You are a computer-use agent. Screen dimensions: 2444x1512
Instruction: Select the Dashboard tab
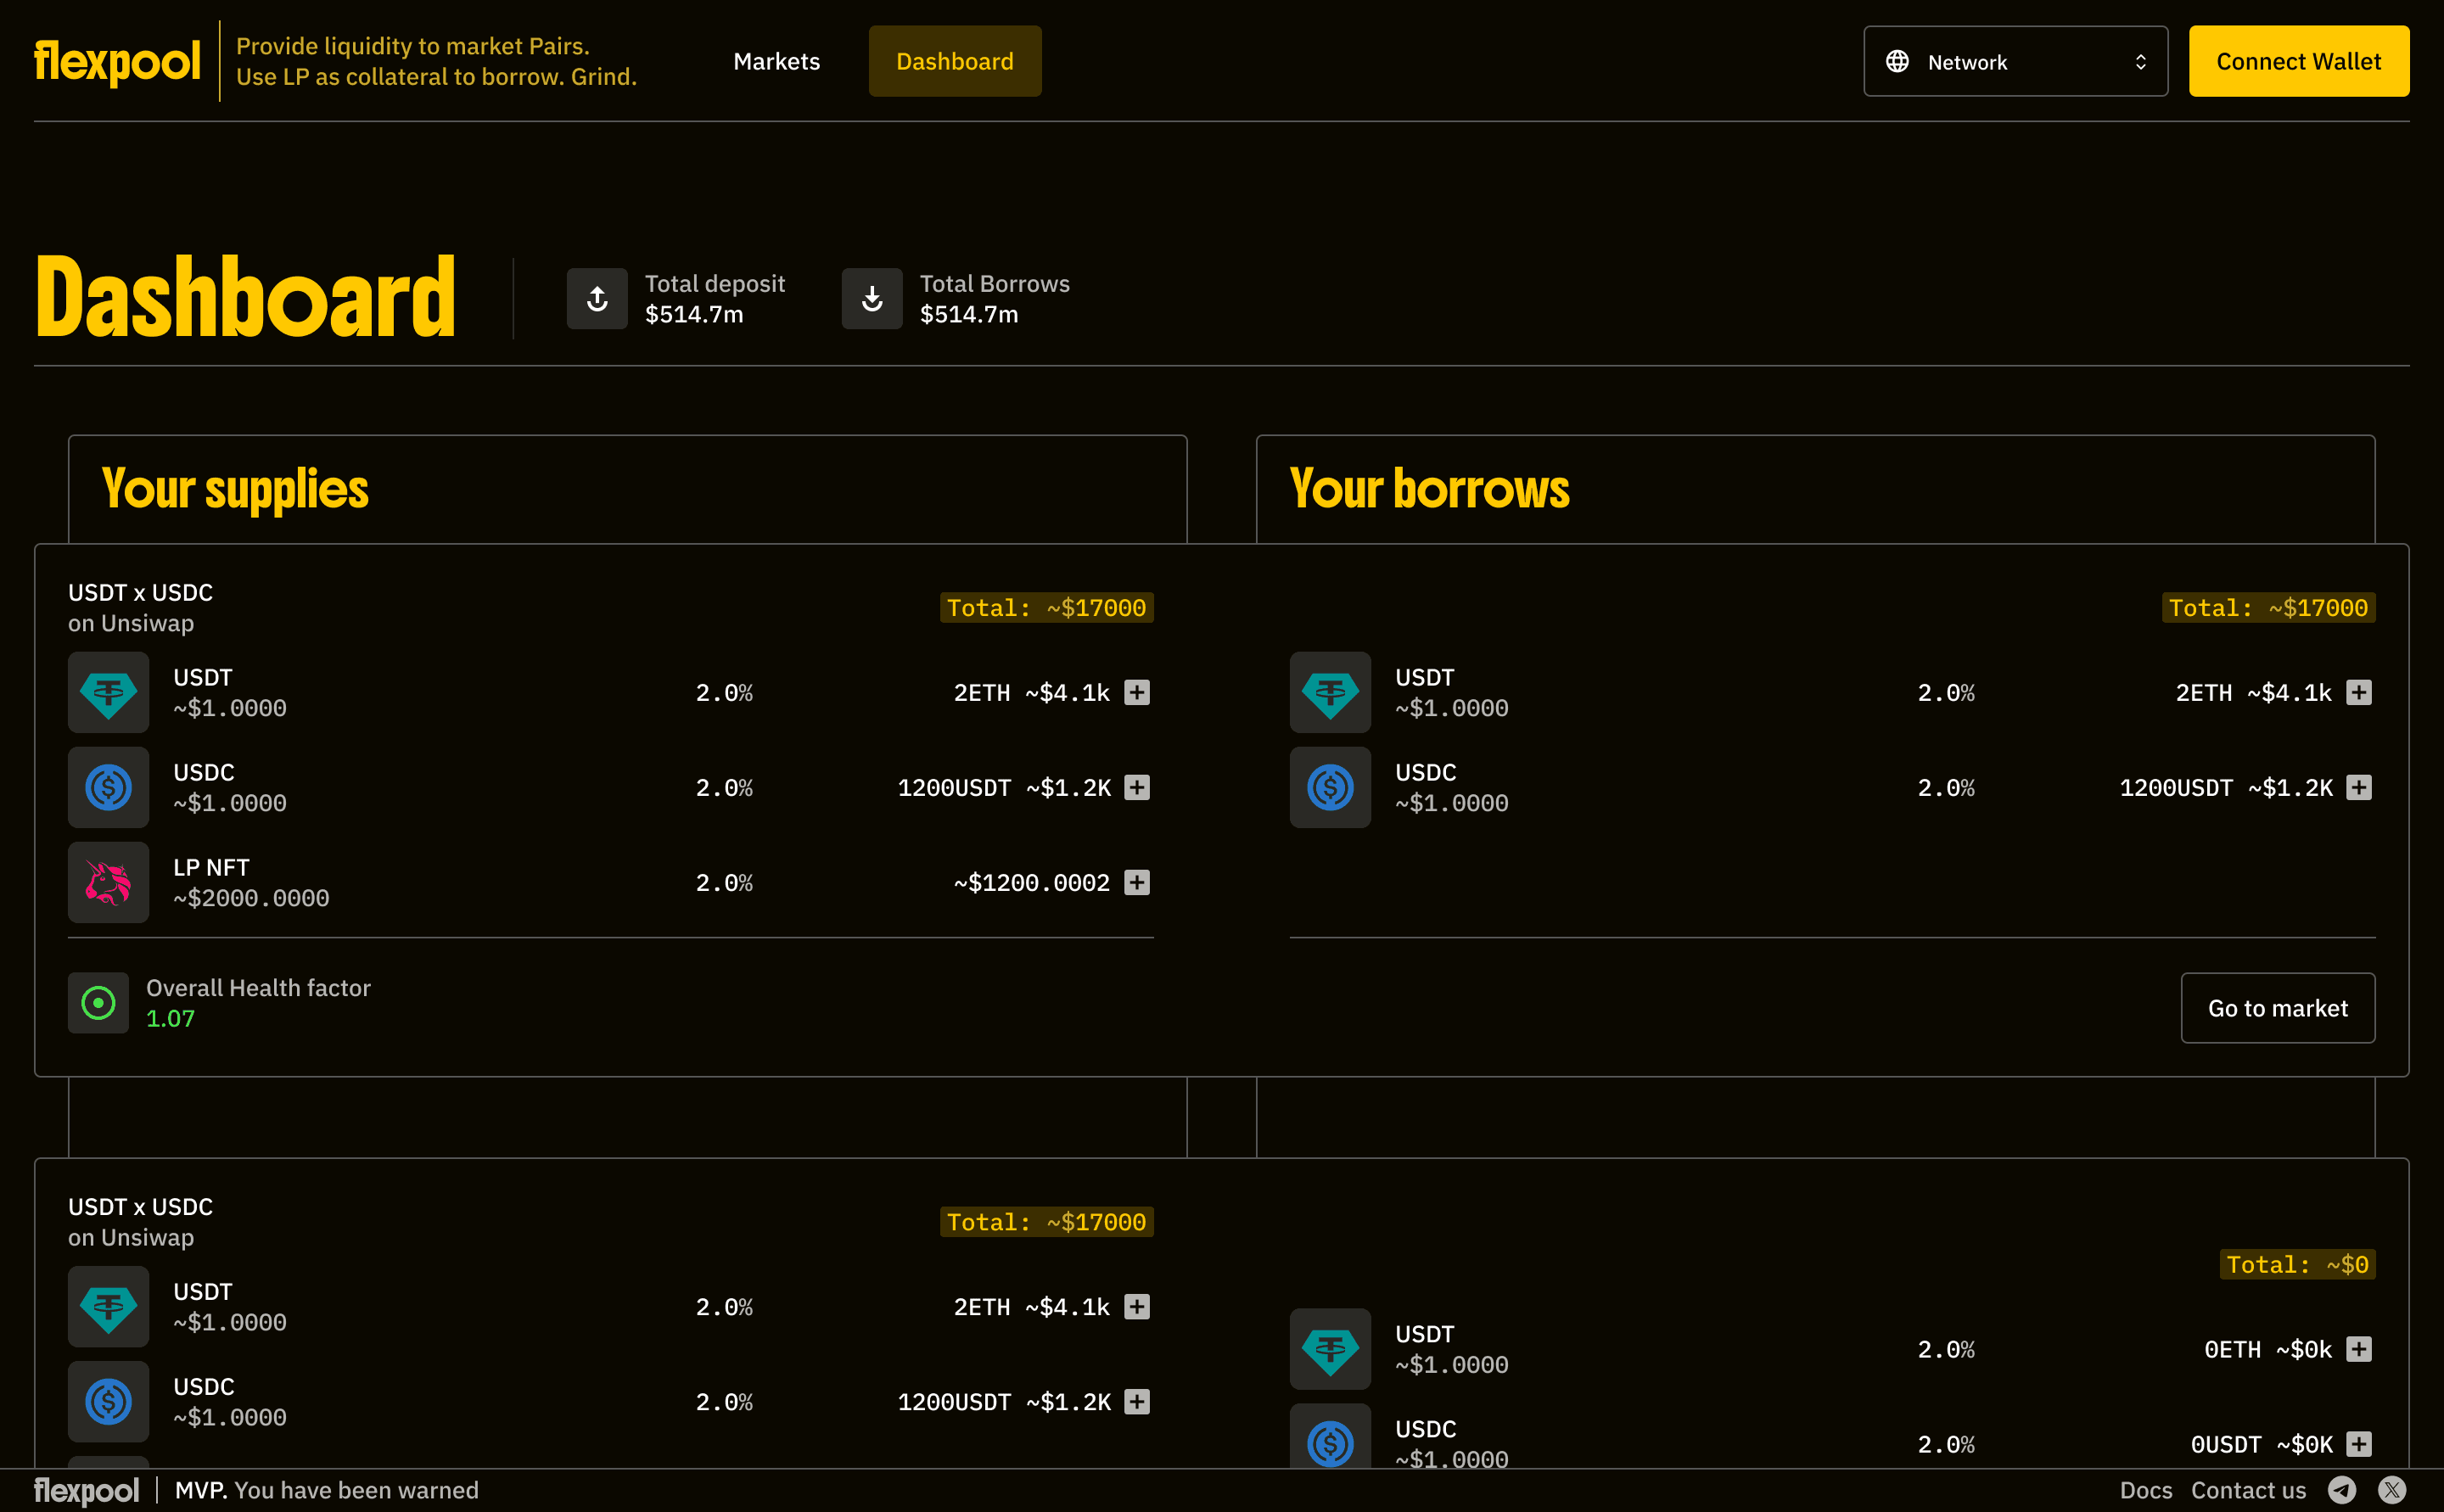coord(955,61)
